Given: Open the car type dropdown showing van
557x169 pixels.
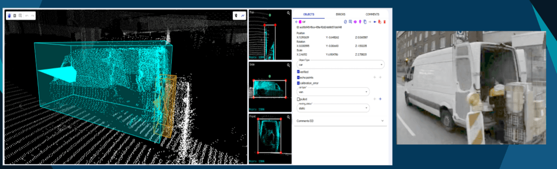Looking at the screenshot, I should [333, 92].
